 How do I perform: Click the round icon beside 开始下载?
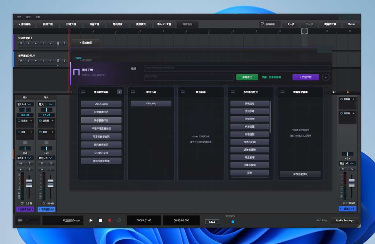pyautogui.click(x=326, y=77)
